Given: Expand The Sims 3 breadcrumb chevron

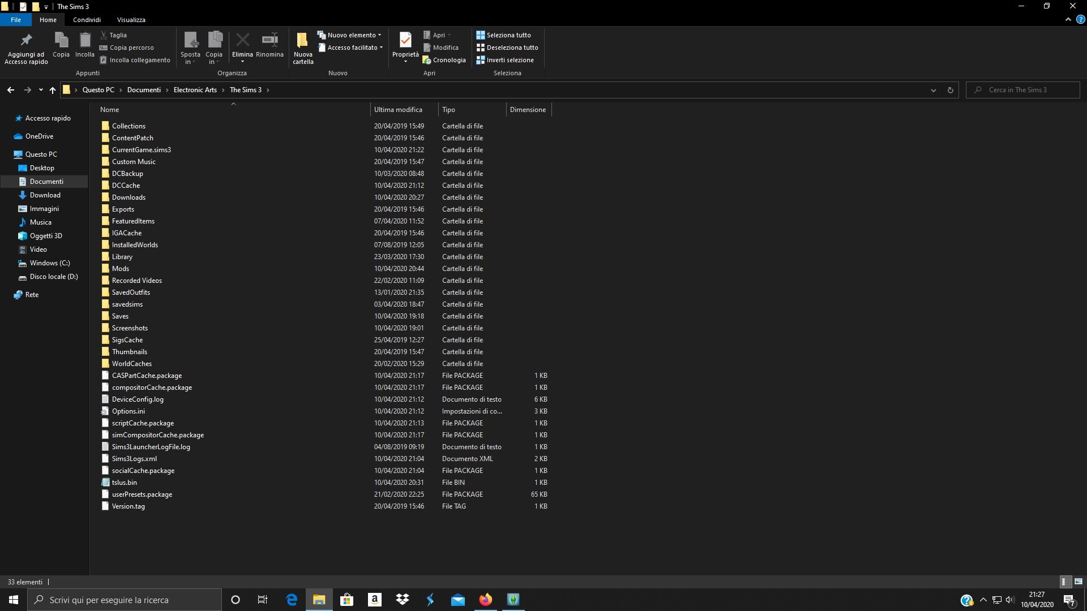Looking at the screenshot, I should tap(268, 90).
